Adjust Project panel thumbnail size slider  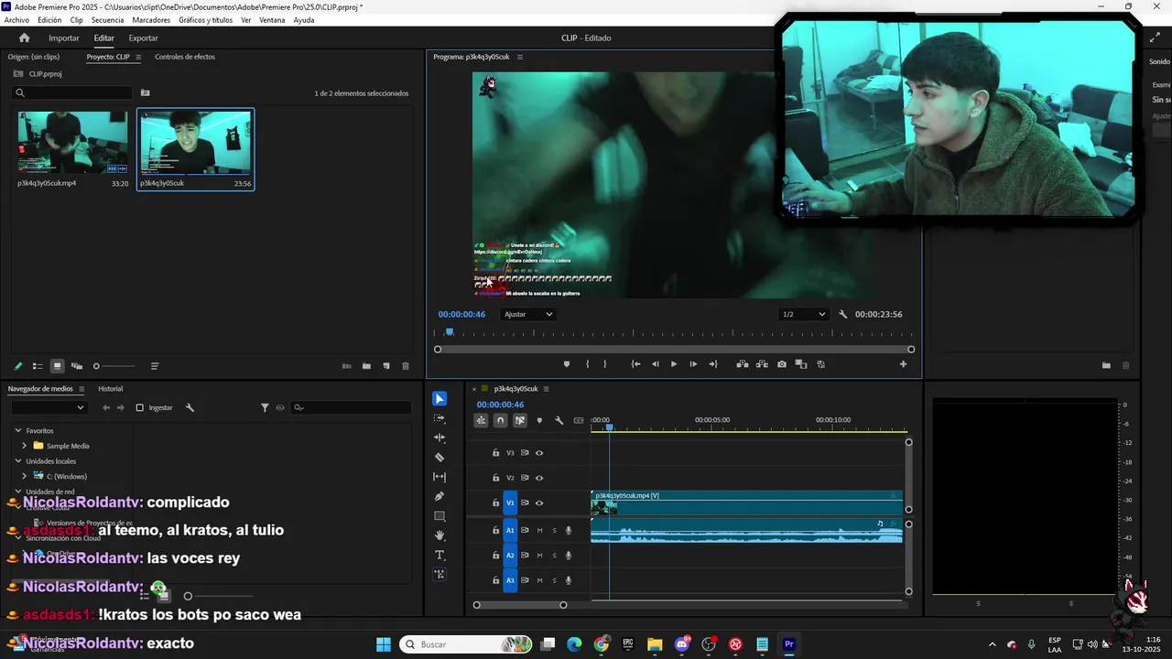point(114,366)
